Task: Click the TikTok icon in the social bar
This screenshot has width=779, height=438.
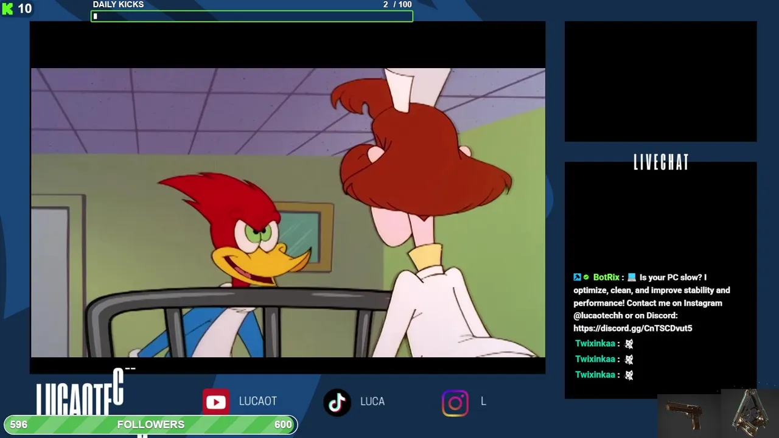Action: point(337,402)
